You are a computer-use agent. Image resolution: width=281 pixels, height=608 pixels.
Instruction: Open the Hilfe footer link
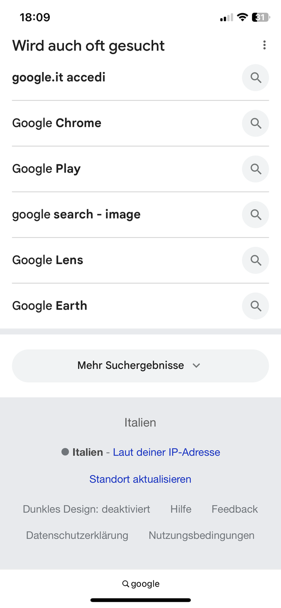(x=181, y=509)
